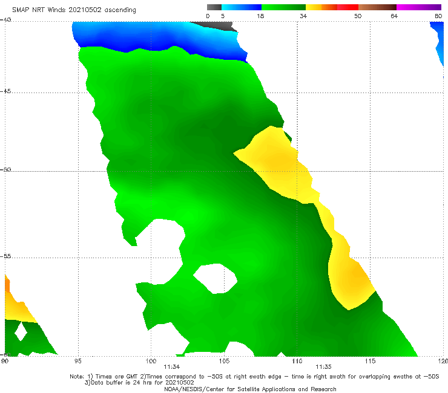Click the longitude axis label '95'

77,362
